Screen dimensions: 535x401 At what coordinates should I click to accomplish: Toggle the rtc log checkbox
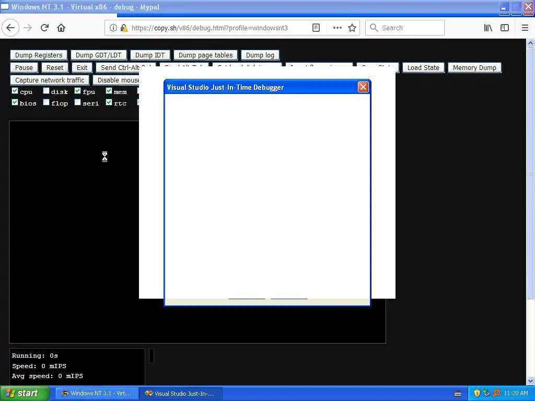pyautogui.click(x=109, y=102)
